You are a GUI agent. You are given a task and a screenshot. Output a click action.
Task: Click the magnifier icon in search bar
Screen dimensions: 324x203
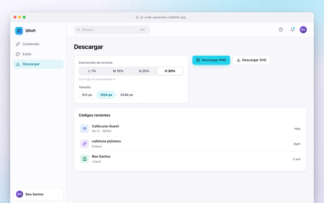79,30
